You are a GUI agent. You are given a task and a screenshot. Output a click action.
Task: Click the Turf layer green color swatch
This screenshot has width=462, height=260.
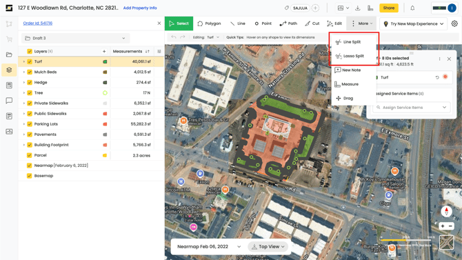point(105,61)
